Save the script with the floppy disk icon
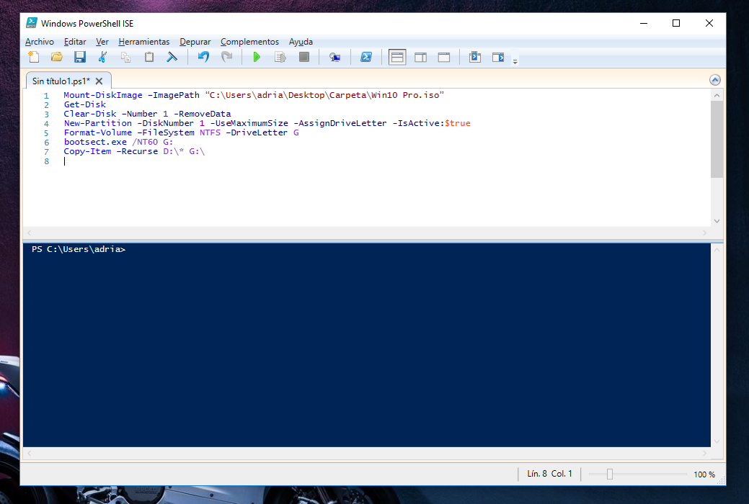 [x=80, y=58]
